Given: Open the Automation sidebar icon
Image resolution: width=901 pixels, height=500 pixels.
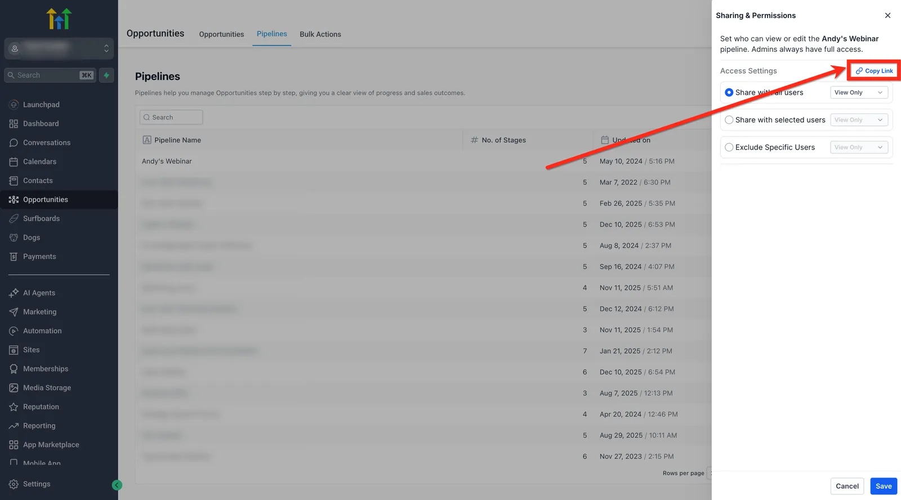Looking at the screenshot, I should point(14,331).
